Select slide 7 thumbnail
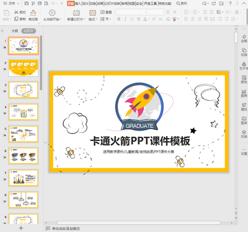Viewport: 248px width, 232px height. (x=24, y=178)
